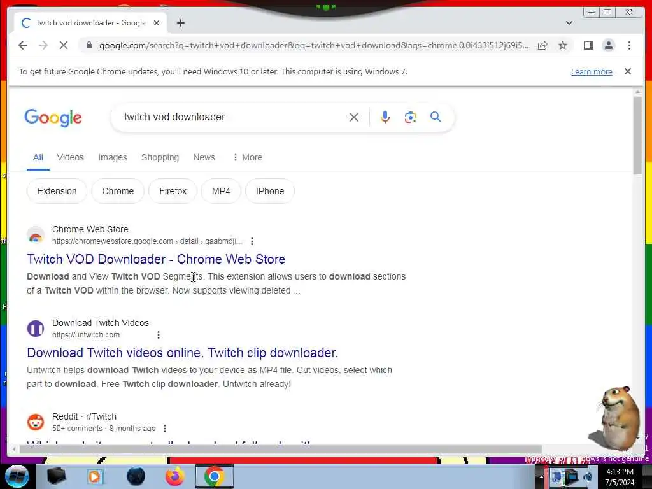Select the Chrome taskbar button

pyautogui.click(x=214, y=476)
